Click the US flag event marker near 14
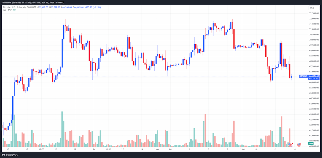Screen dimensions: 322x158 coord(289,145)
